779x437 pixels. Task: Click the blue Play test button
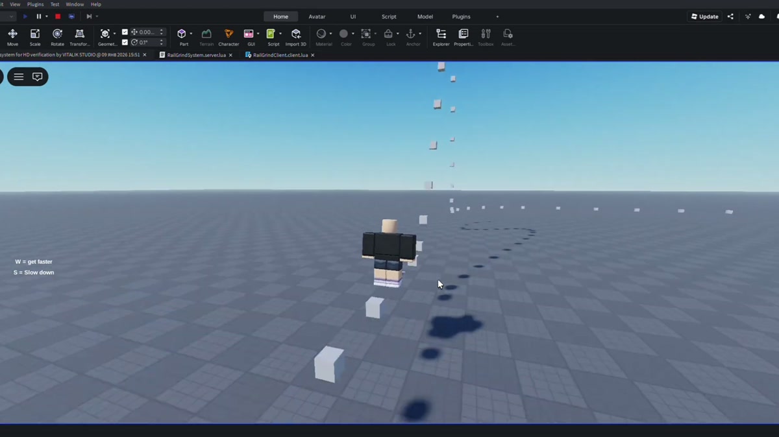tap(25, 17)
